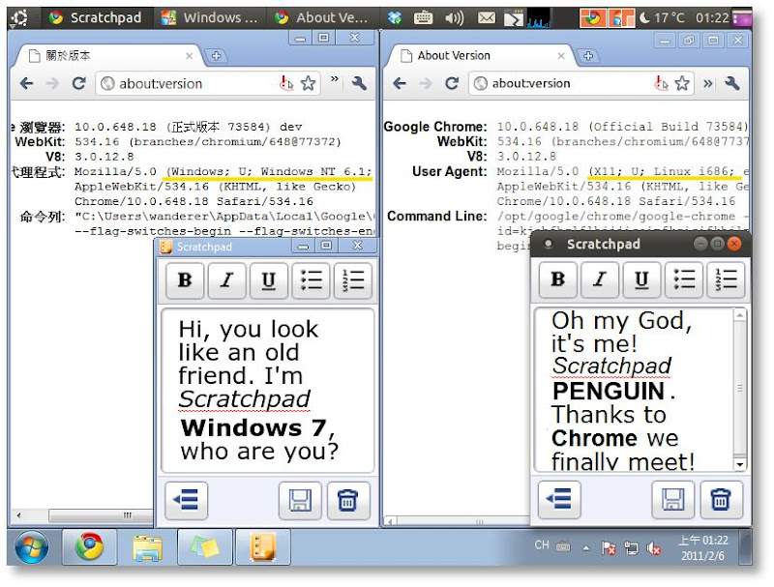Click address bar in right Chrome window
Viewport: 774px width, 587px height.
(x=581, y=83)
